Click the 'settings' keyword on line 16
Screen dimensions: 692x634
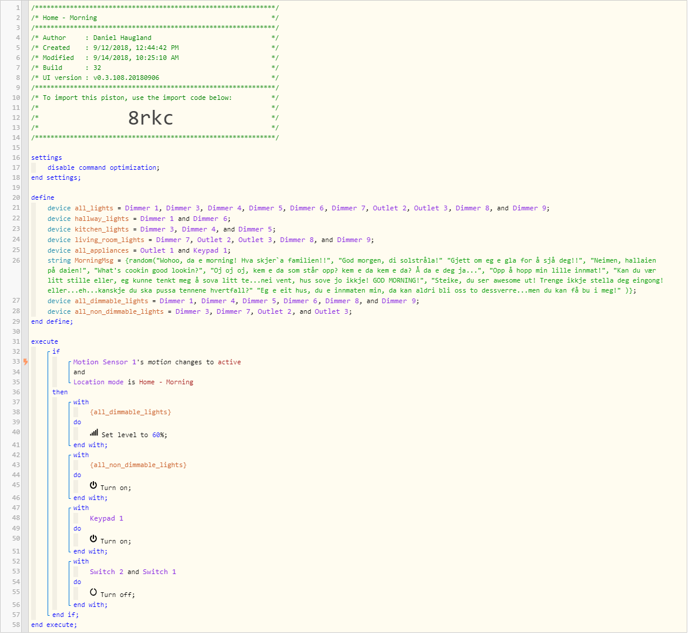[x=46, y=158]
